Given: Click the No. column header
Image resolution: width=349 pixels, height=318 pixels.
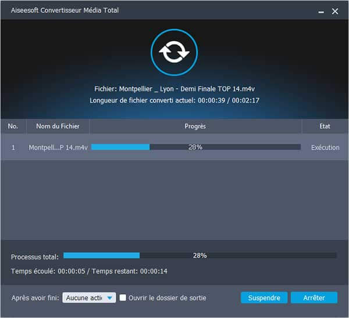Looking at the screenshot, I should (13, 127).
